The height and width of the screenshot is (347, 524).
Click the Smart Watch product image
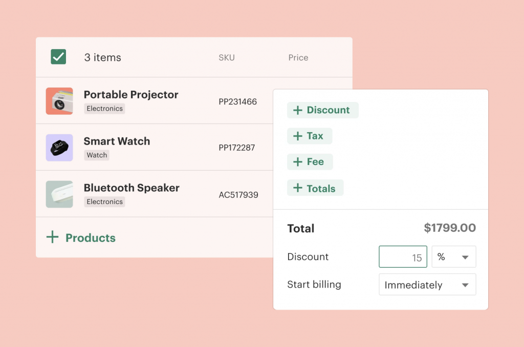click(x=59, y=148)
